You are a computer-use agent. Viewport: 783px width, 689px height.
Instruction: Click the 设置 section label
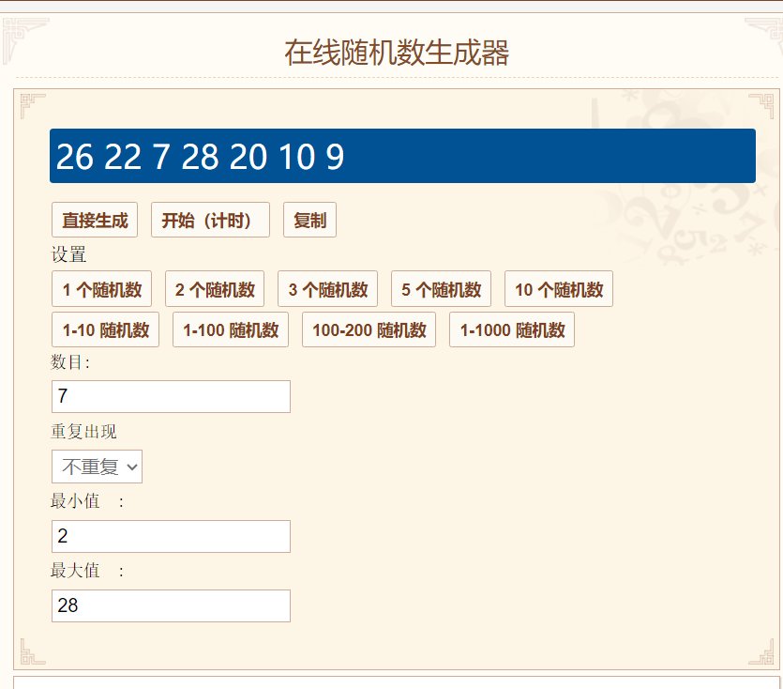68,254
